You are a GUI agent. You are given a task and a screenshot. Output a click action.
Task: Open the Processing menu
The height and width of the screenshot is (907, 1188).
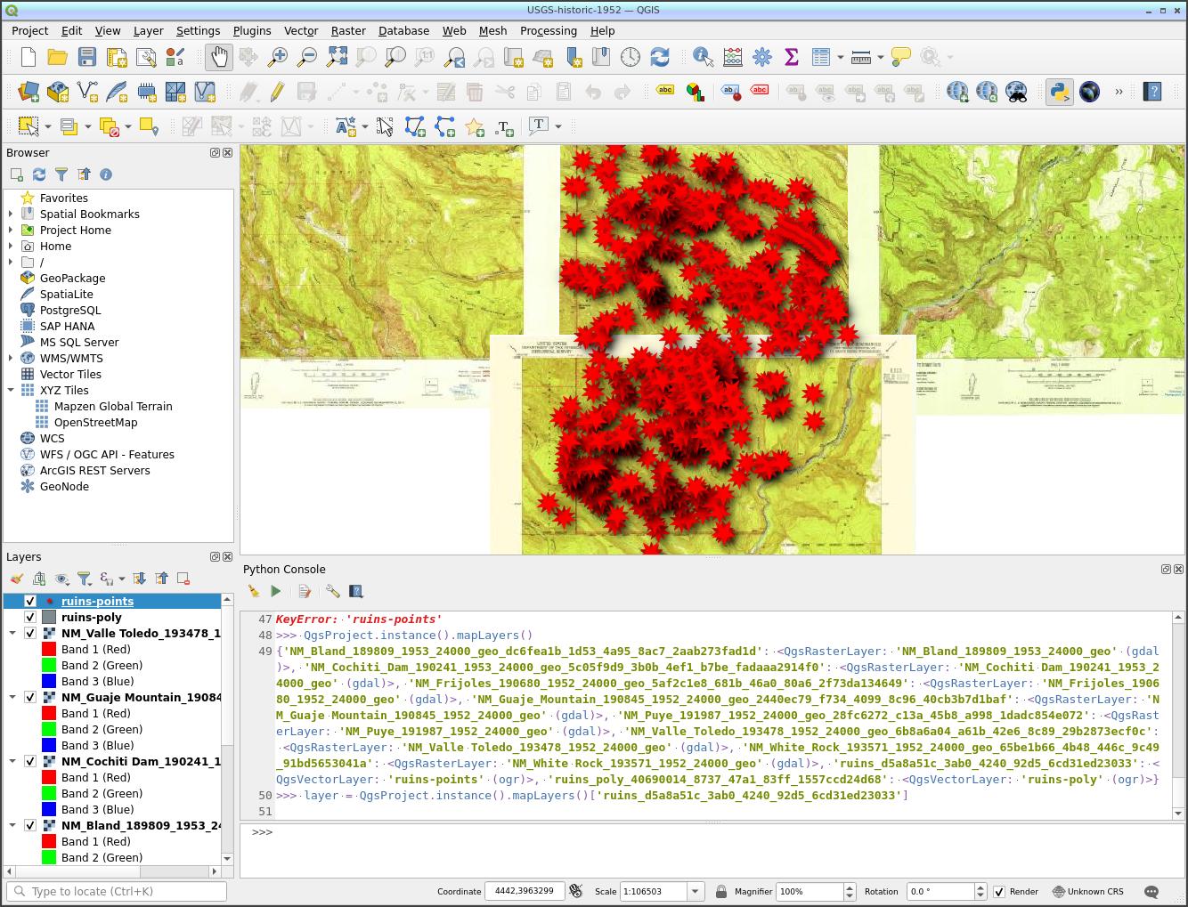pos(548,30)
